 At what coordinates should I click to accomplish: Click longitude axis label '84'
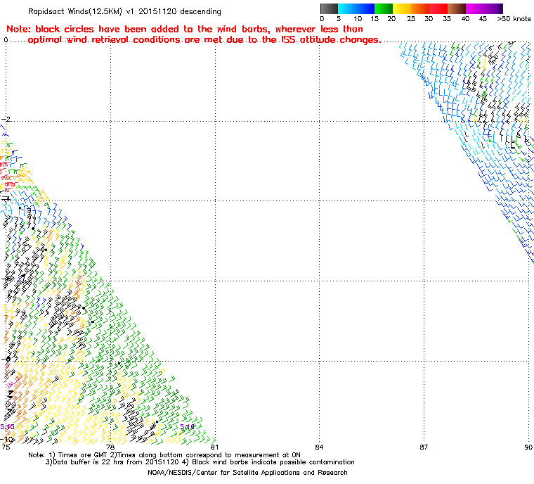tap(319, 447)
